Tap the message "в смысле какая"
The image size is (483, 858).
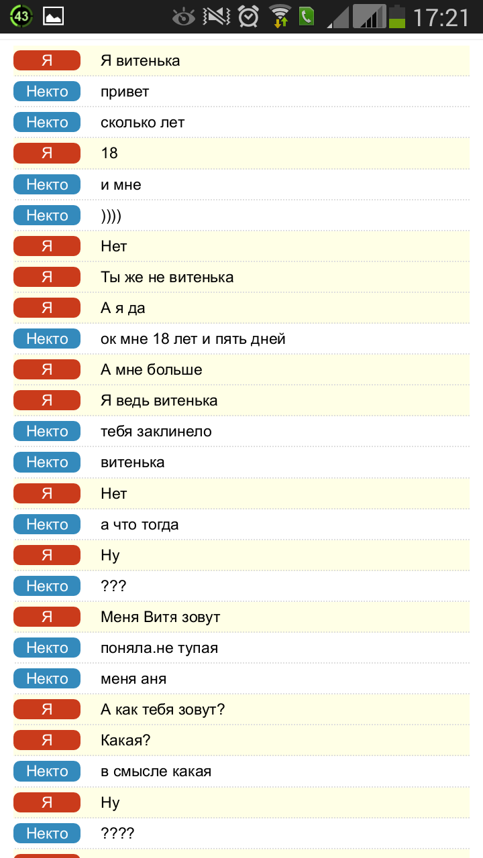click(156, 771)
